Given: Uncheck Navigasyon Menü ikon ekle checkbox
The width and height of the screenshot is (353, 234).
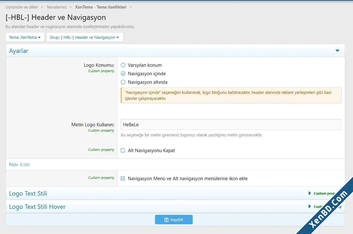Looking at the screenshot, I should pos(123,179).
